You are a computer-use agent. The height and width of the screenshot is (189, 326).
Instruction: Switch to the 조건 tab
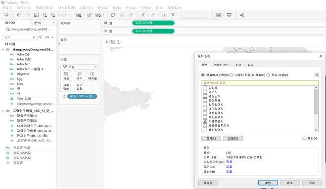coord(238,65)
